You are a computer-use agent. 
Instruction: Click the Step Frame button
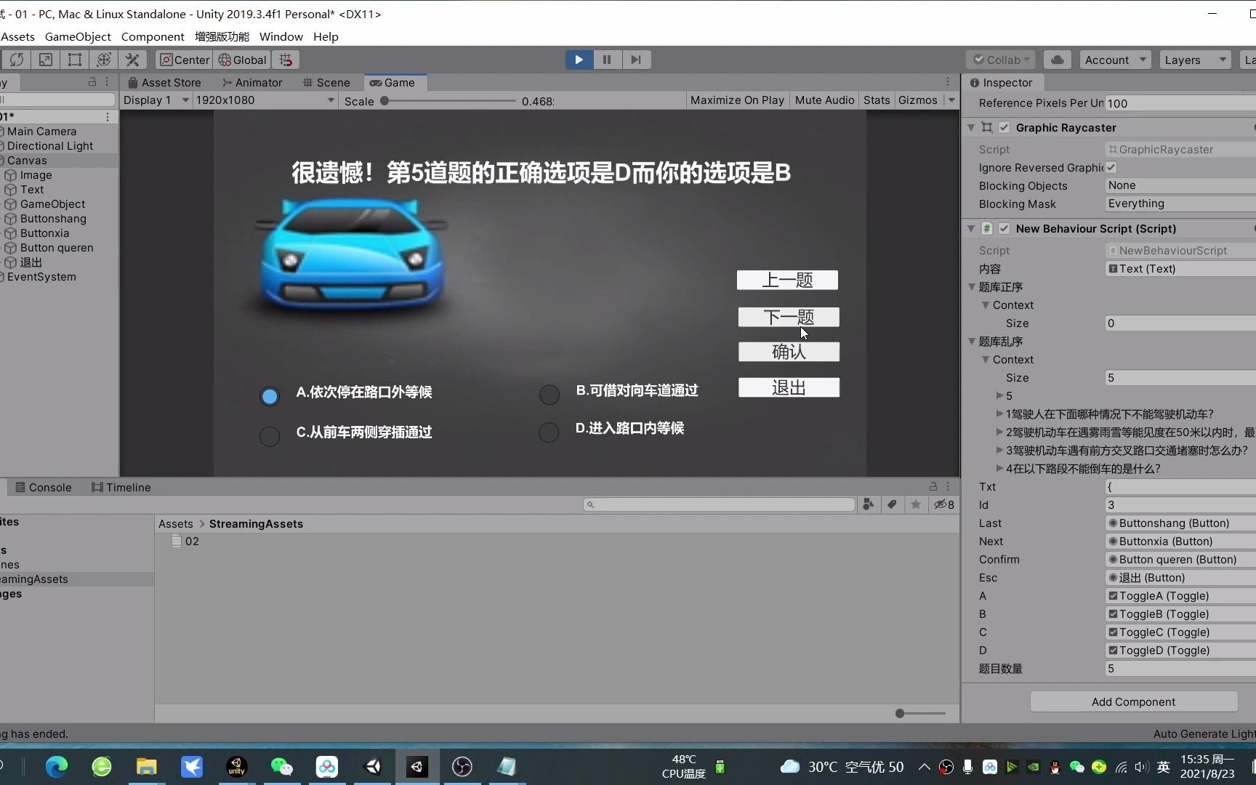pyautogui.click(x=636, y=60)
